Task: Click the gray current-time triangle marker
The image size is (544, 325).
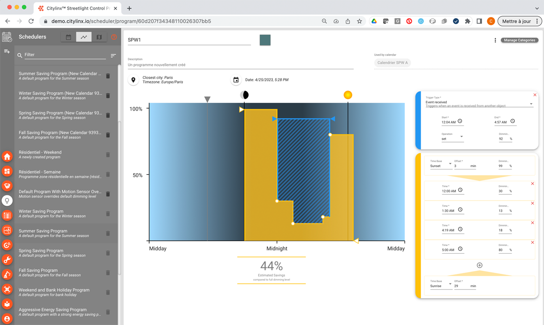Action: [x=207, y=100]
